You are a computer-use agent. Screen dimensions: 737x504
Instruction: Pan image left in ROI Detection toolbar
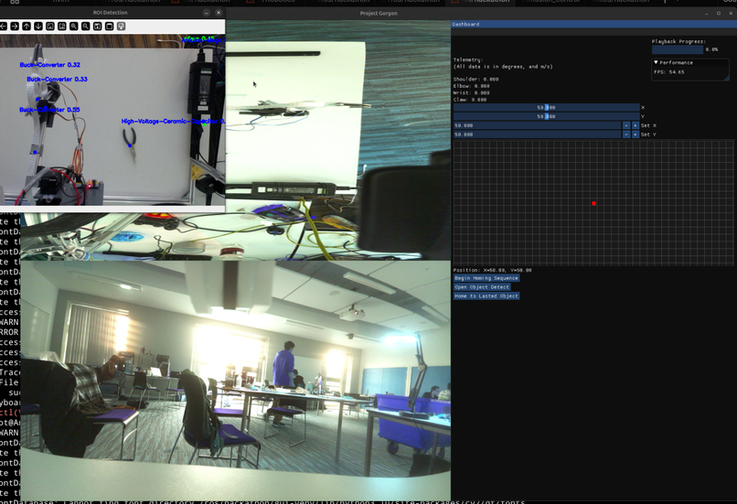[x=3, y=27]
